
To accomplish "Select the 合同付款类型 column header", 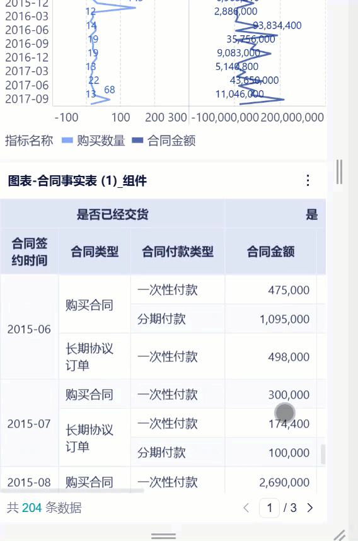I will click(x=178, y=252).
